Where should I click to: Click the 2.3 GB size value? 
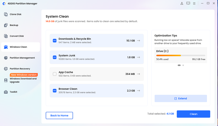tap(131, 91)
